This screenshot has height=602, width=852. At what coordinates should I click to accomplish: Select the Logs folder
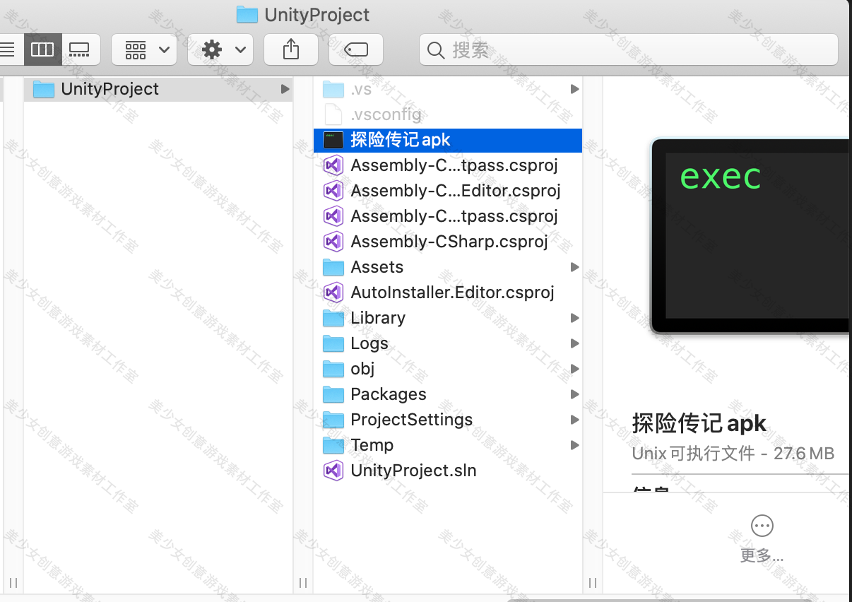448,343
